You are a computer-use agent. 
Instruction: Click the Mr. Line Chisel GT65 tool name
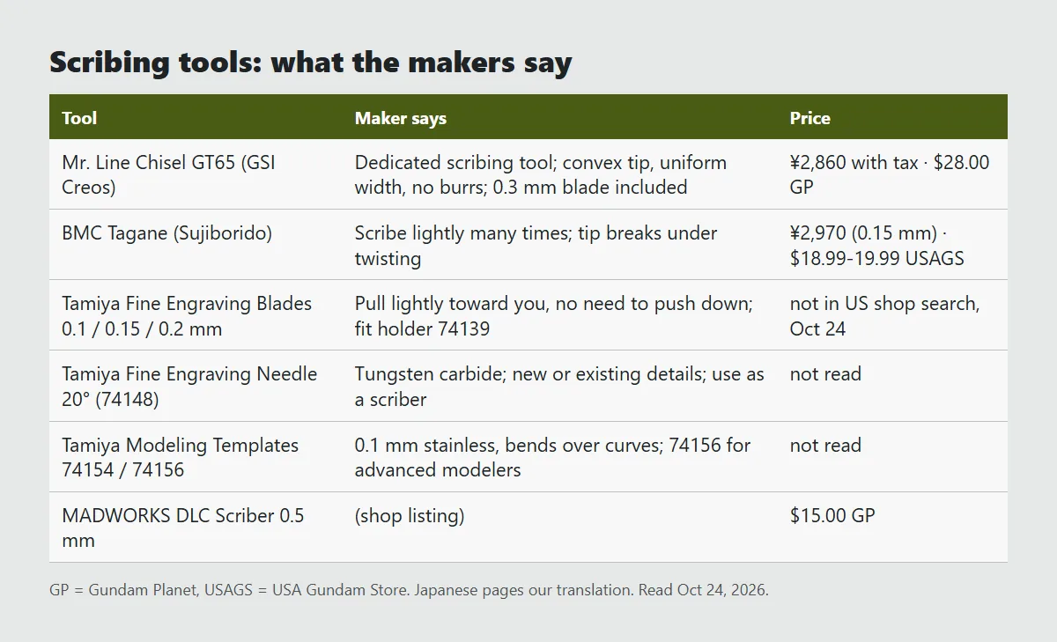(x=168, y=174)
